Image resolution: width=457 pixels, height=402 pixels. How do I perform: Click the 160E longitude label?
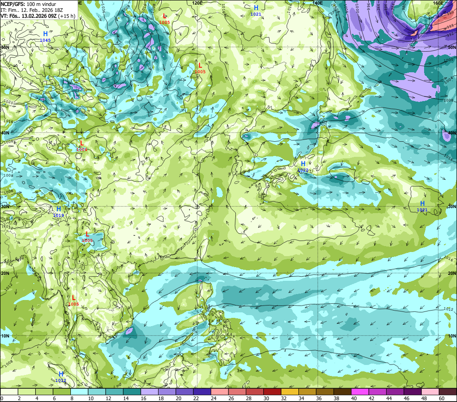pos(438,3)
